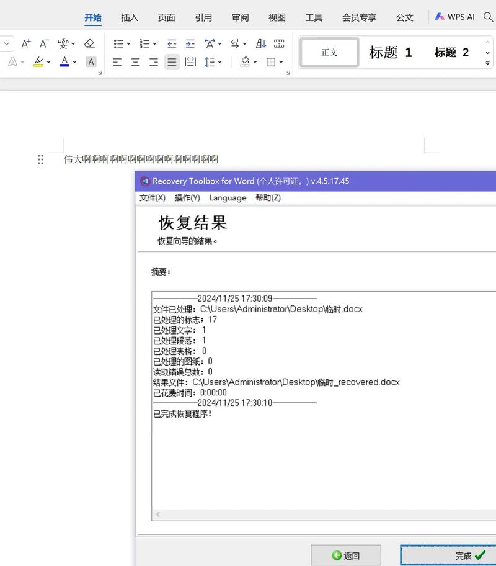Click the highlight color pen icon
This screenshot has height=566, width=496.
pos(38,62)
